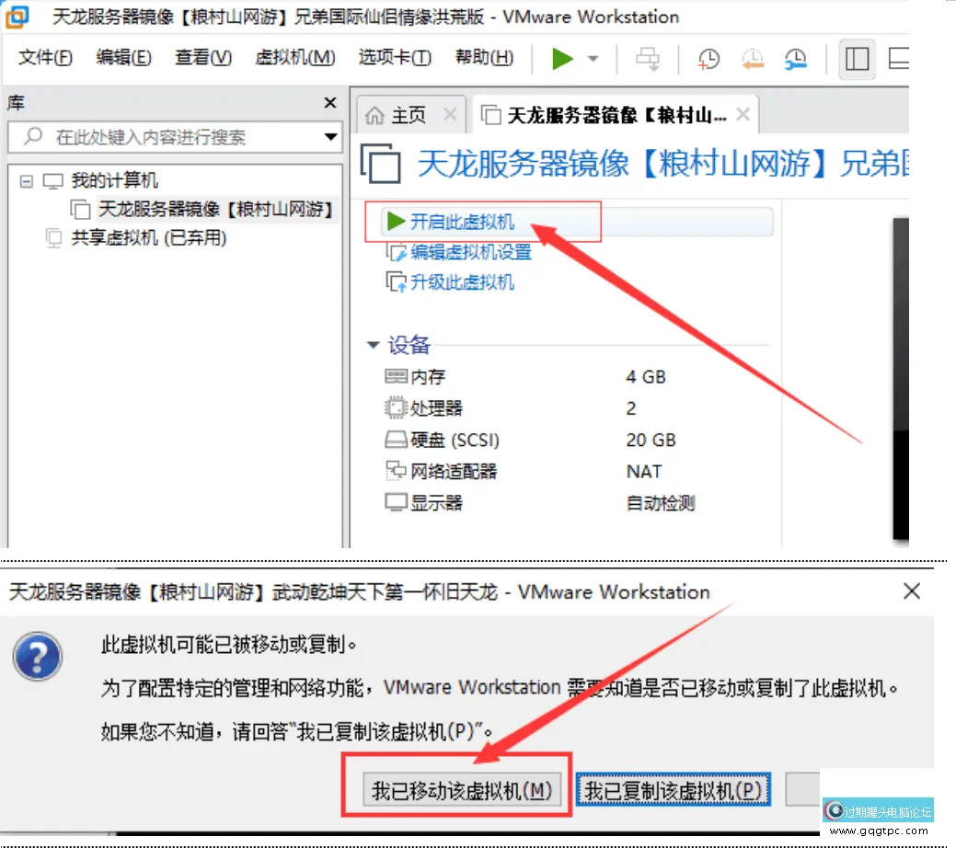Toggle the library sidebar view icon
This screenshot has width=956, height=848.
[x=857, y=59]
